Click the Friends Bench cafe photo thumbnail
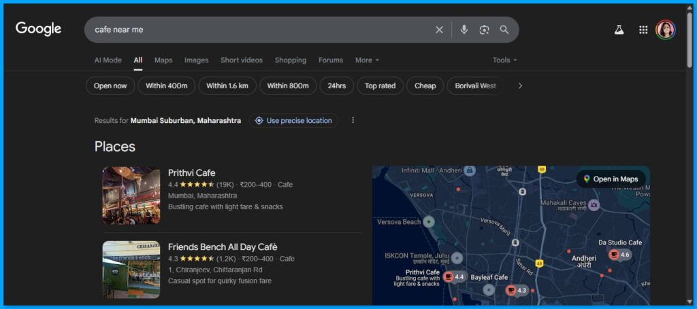 [131, 270]
